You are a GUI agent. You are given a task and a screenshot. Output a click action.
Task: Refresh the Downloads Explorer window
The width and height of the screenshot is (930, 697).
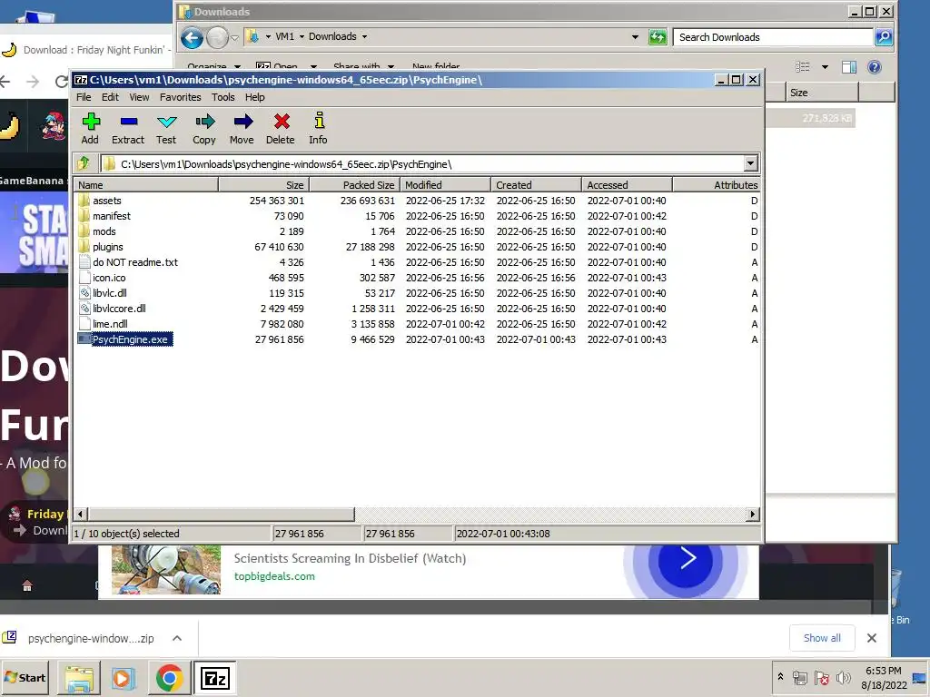pyautogui.click(x=658, y=36)
